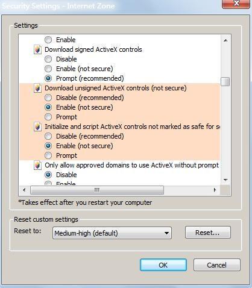The height and width of the screenshot is (288, 252).
Task: Click the vertical scrollbar up arrow
Action: (x=225, y=40)
